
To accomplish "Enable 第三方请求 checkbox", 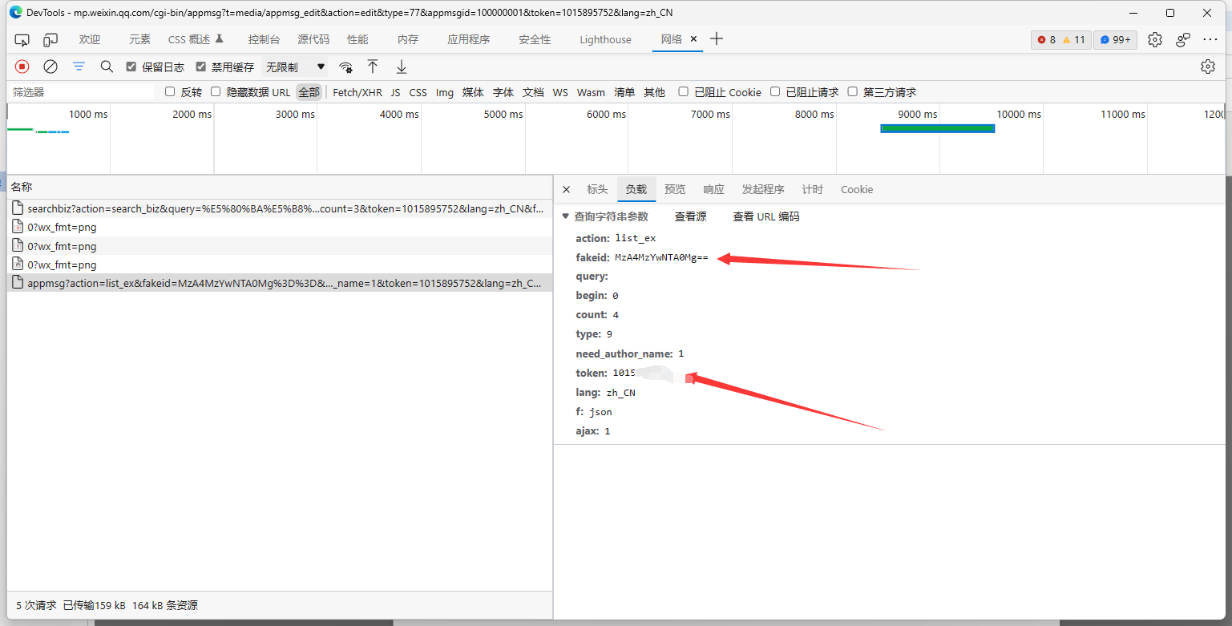I will (x=853, y=92).
